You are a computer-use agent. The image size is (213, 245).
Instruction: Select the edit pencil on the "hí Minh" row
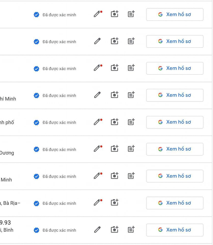point(97,95)
